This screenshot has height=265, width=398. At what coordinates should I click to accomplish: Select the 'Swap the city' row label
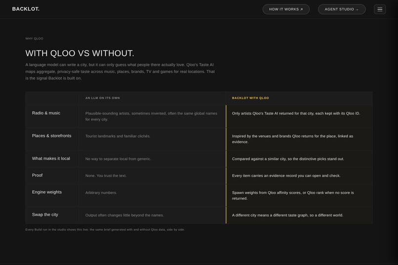45,215
